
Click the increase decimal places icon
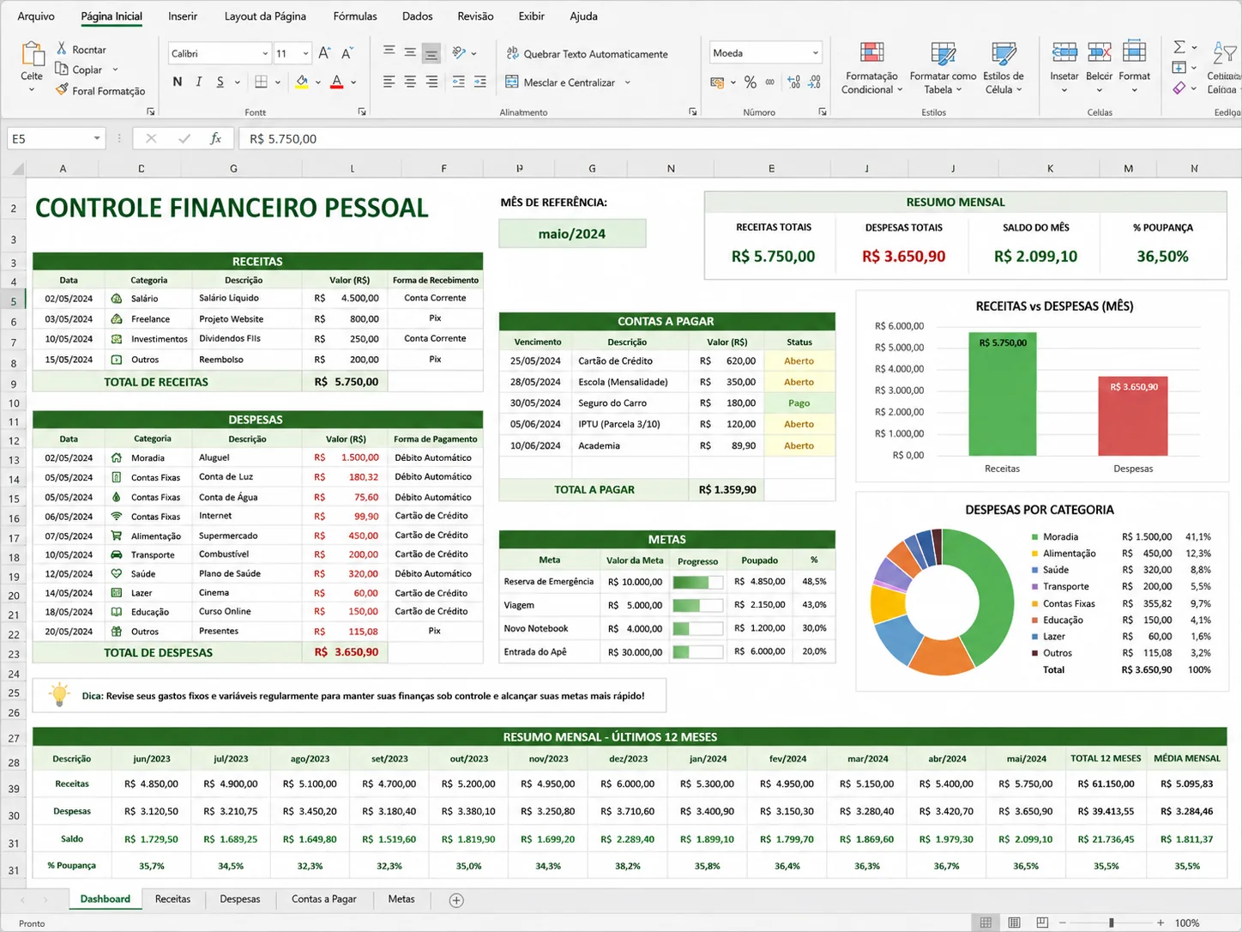click(x=793, y=82)
